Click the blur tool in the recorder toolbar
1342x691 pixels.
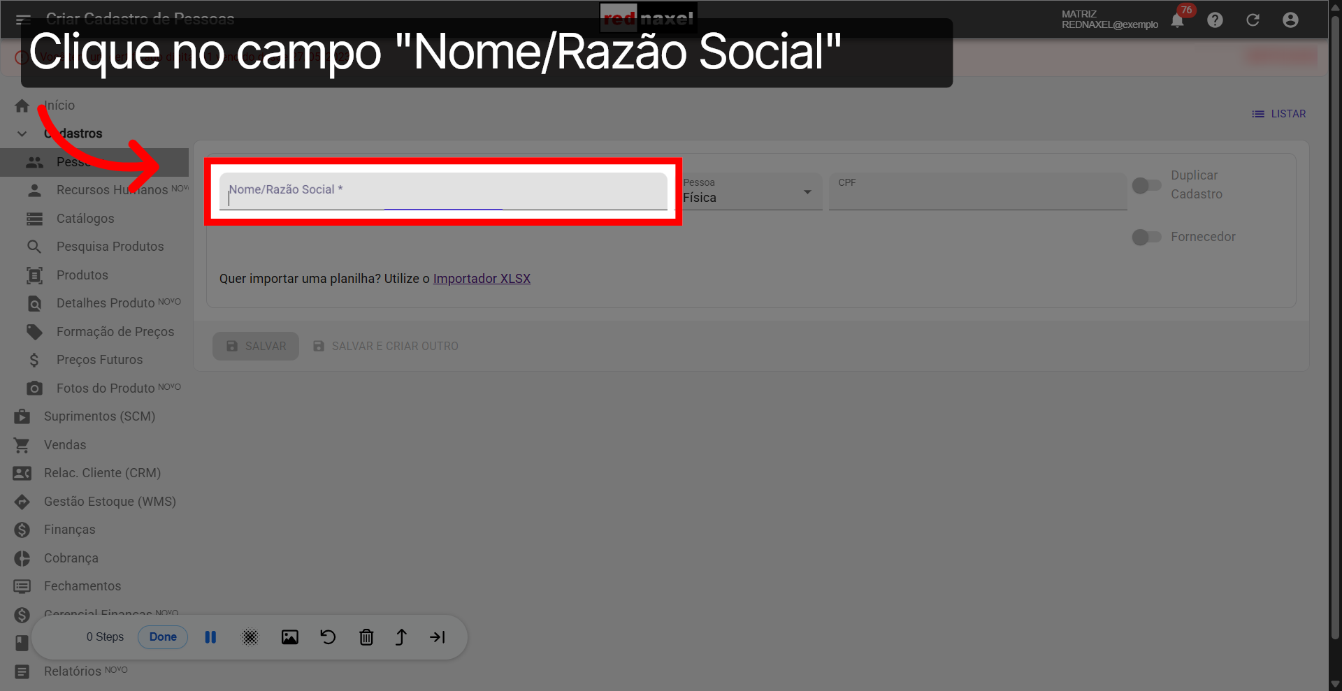tap(250, 637)
